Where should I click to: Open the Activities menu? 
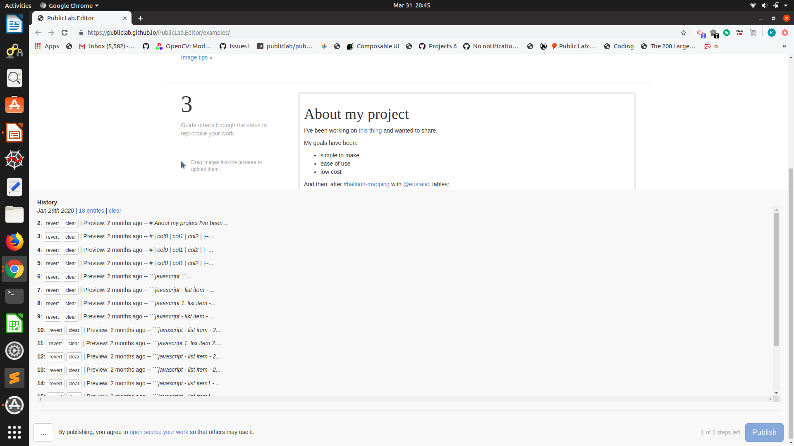(18, 5)
